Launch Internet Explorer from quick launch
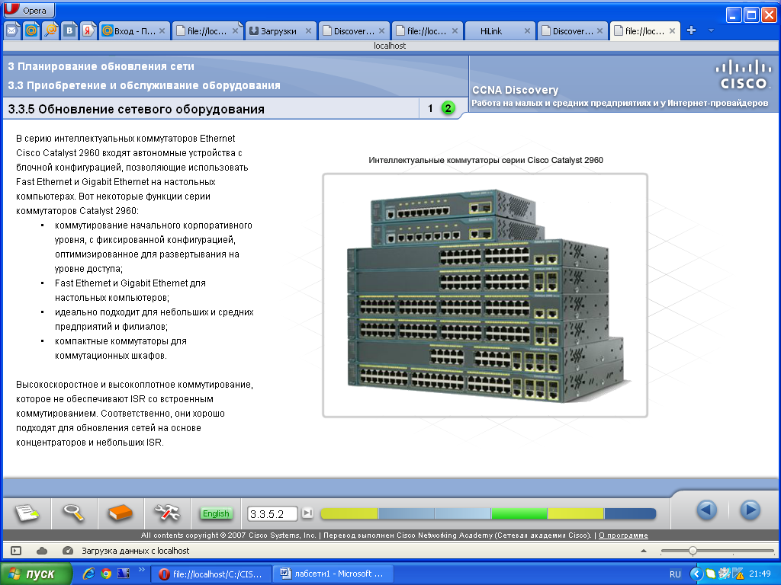Viewport: 781px width, 585px height. click(88, 574)
